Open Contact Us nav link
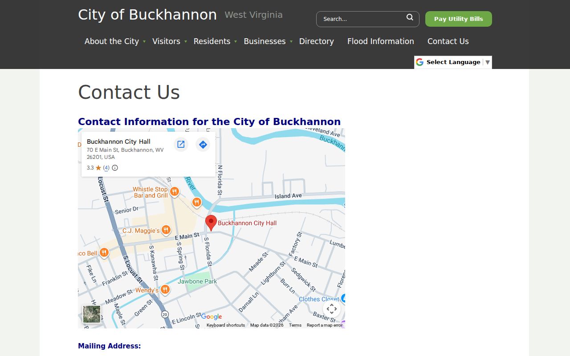Screen dimensions: 570x356 click(448, 41)
